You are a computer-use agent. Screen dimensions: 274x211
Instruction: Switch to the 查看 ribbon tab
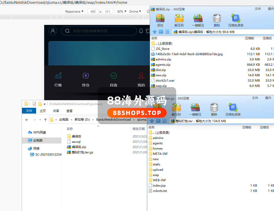[69, 111]
